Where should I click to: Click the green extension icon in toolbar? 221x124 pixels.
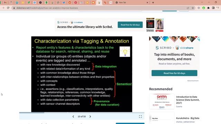[x=203, y=8]
